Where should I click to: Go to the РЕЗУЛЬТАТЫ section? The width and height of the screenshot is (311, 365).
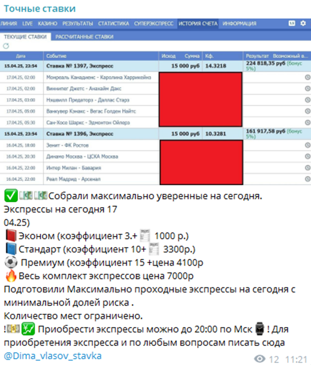78,24
